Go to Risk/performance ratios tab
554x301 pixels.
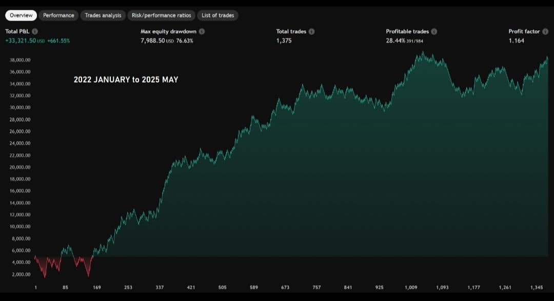(x=161, y=15)
